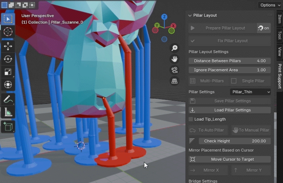Image resolution: width=283 pixels, height=183 pixels.
Task: Click Fix Pillar Layout button
Action: click(230, 41)
